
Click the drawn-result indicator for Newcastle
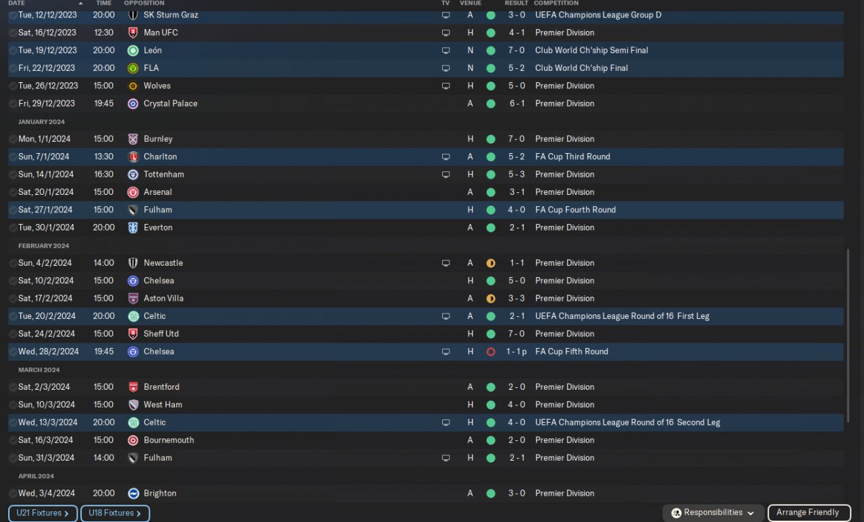[x=491, y=263]
